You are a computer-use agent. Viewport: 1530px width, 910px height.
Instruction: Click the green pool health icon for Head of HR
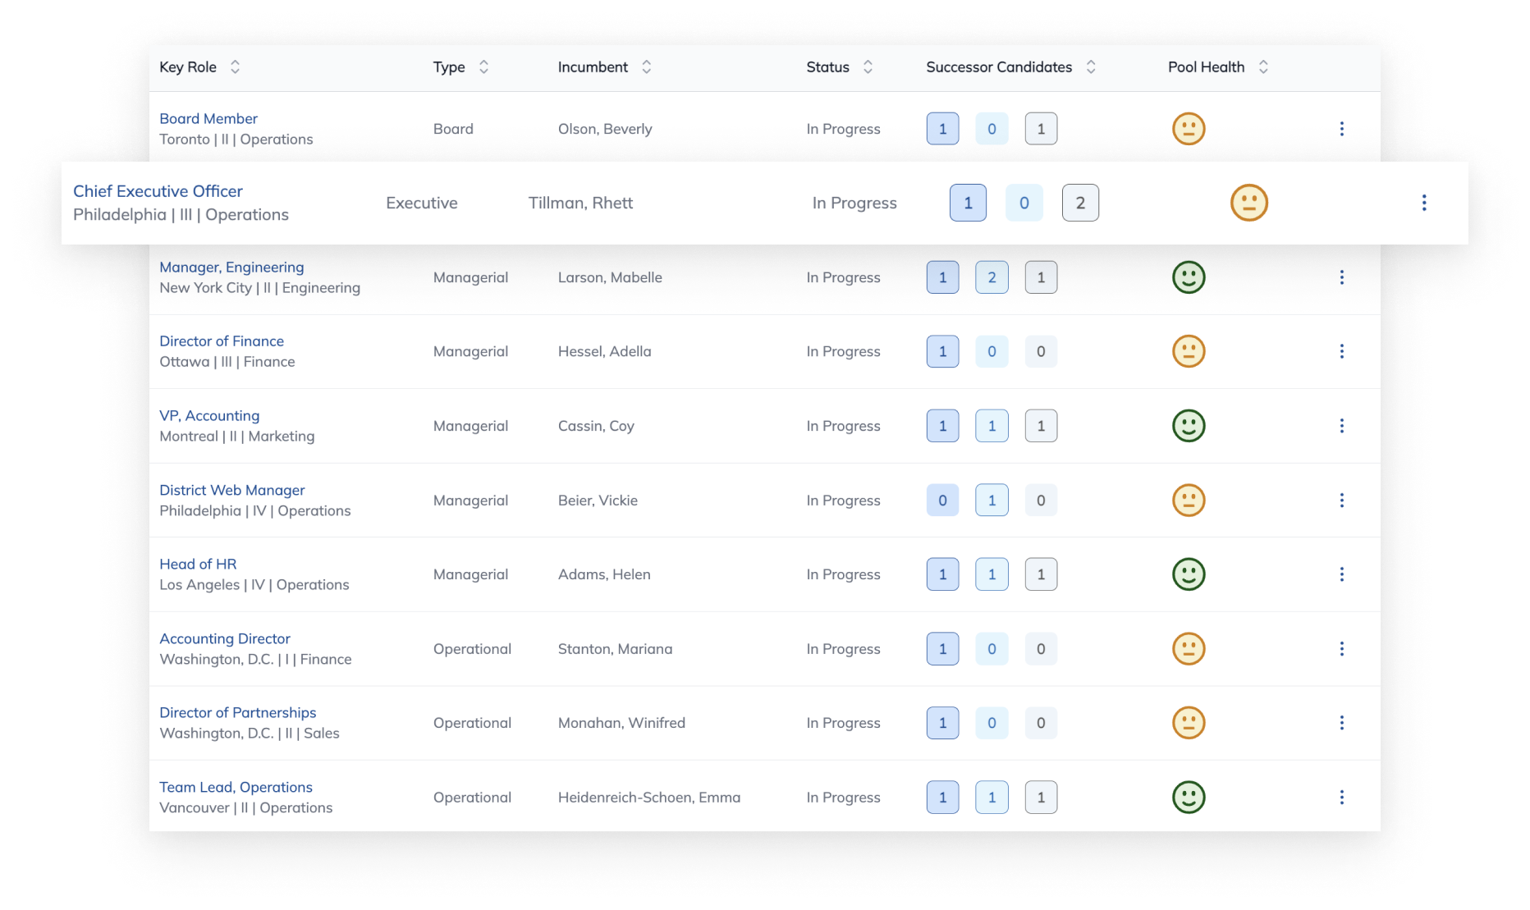point(1189,574)
